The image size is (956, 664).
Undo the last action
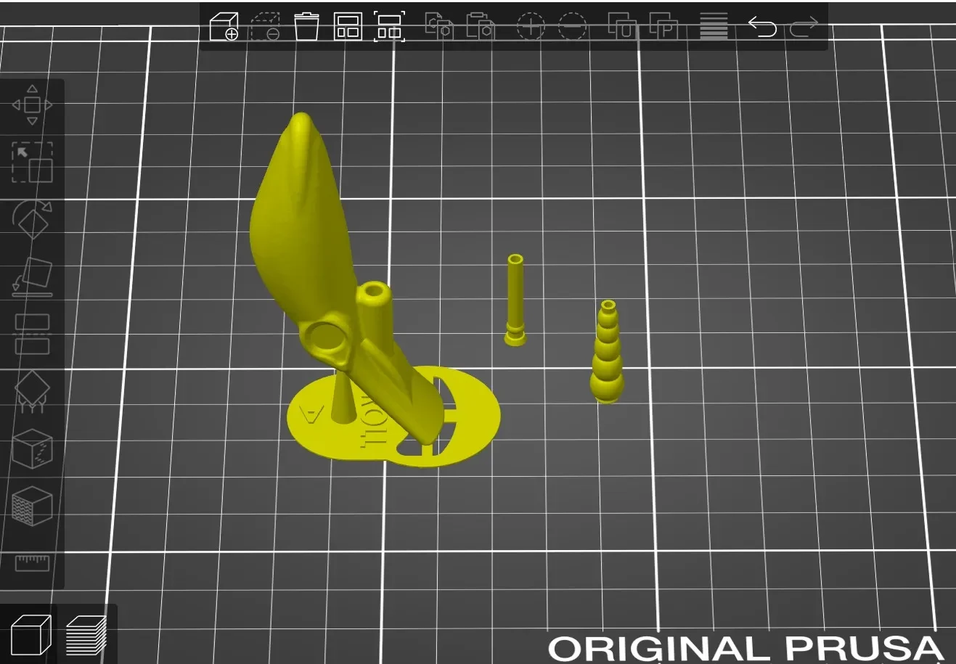tap(762, 27)
